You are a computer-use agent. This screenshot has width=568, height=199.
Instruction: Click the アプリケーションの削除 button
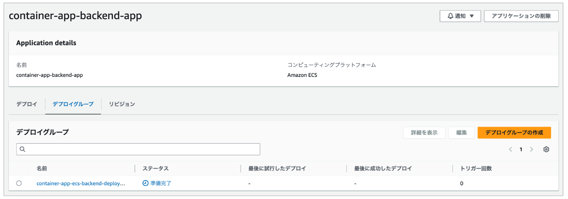(x=521, y=16)
